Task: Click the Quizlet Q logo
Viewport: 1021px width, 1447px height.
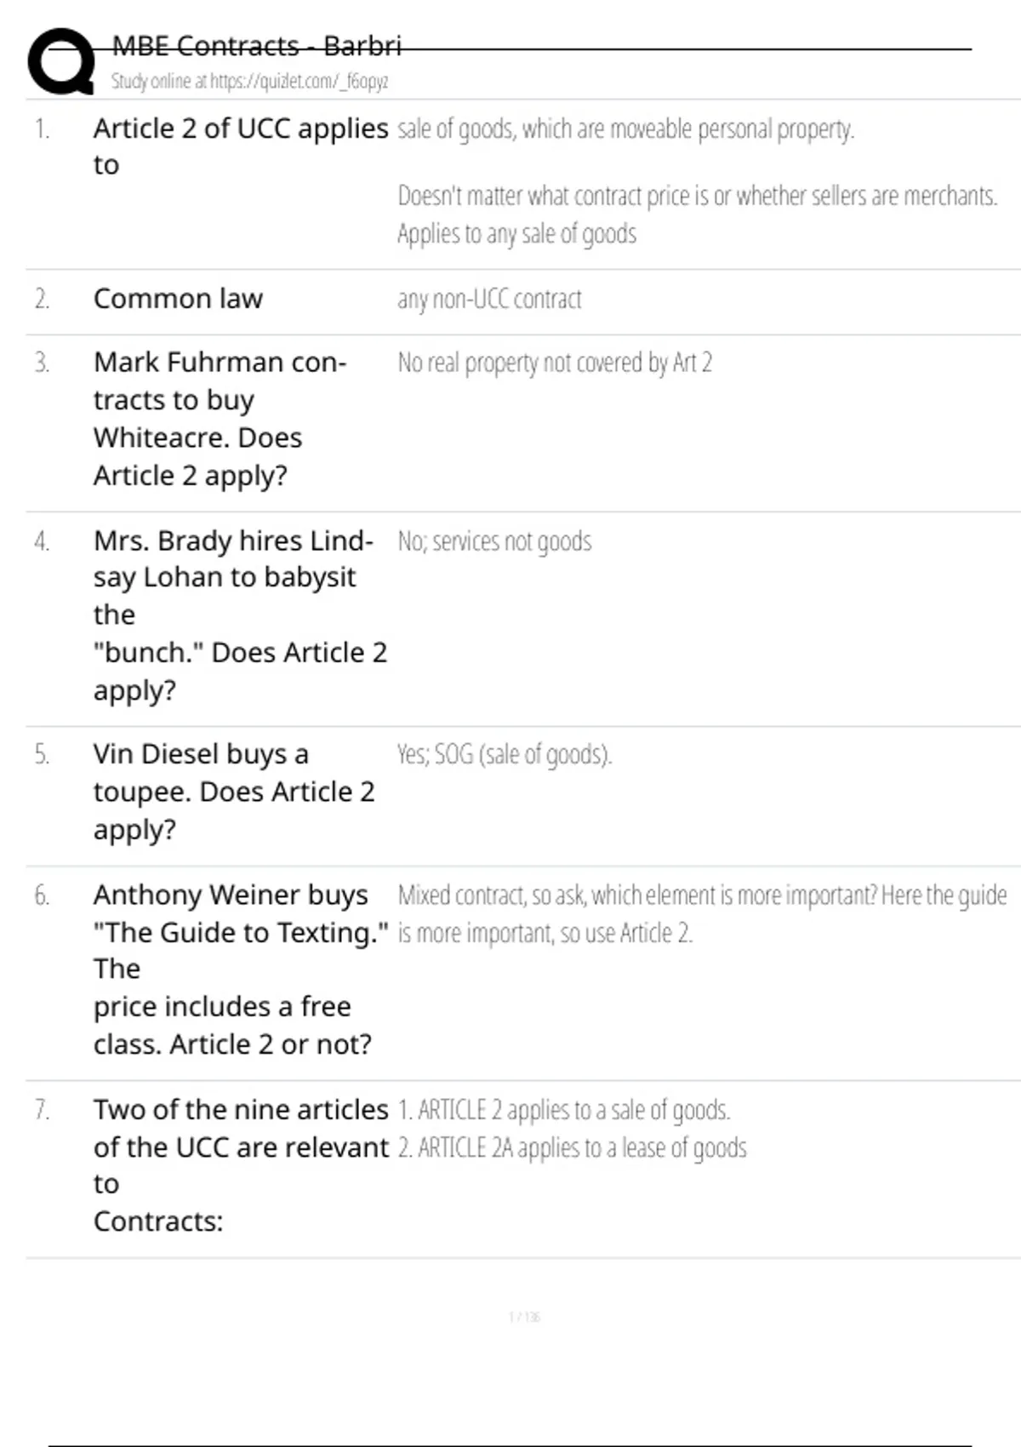Action: click(x=61, y=61)
